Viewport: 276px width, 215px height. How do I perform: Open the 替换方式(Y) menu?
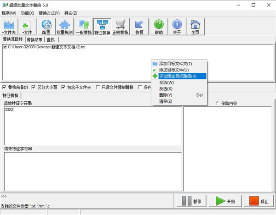coord(49,13)
